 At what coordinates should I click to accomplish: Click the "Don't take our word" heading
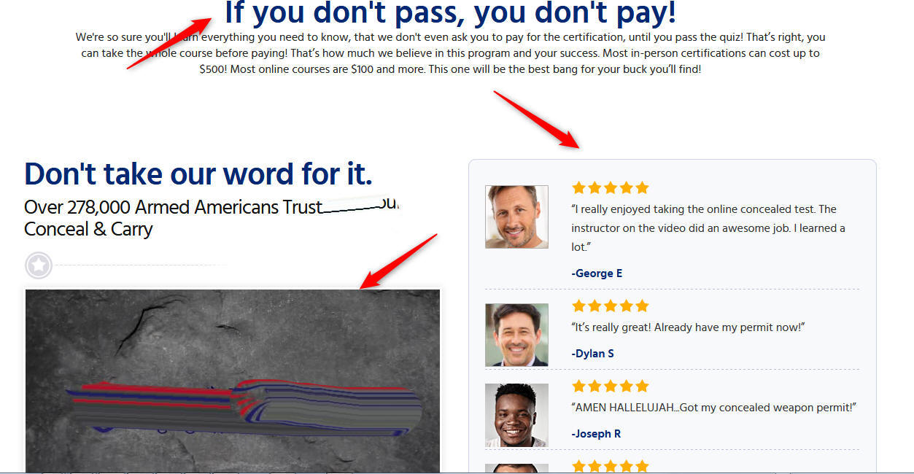tap(198, 174)
